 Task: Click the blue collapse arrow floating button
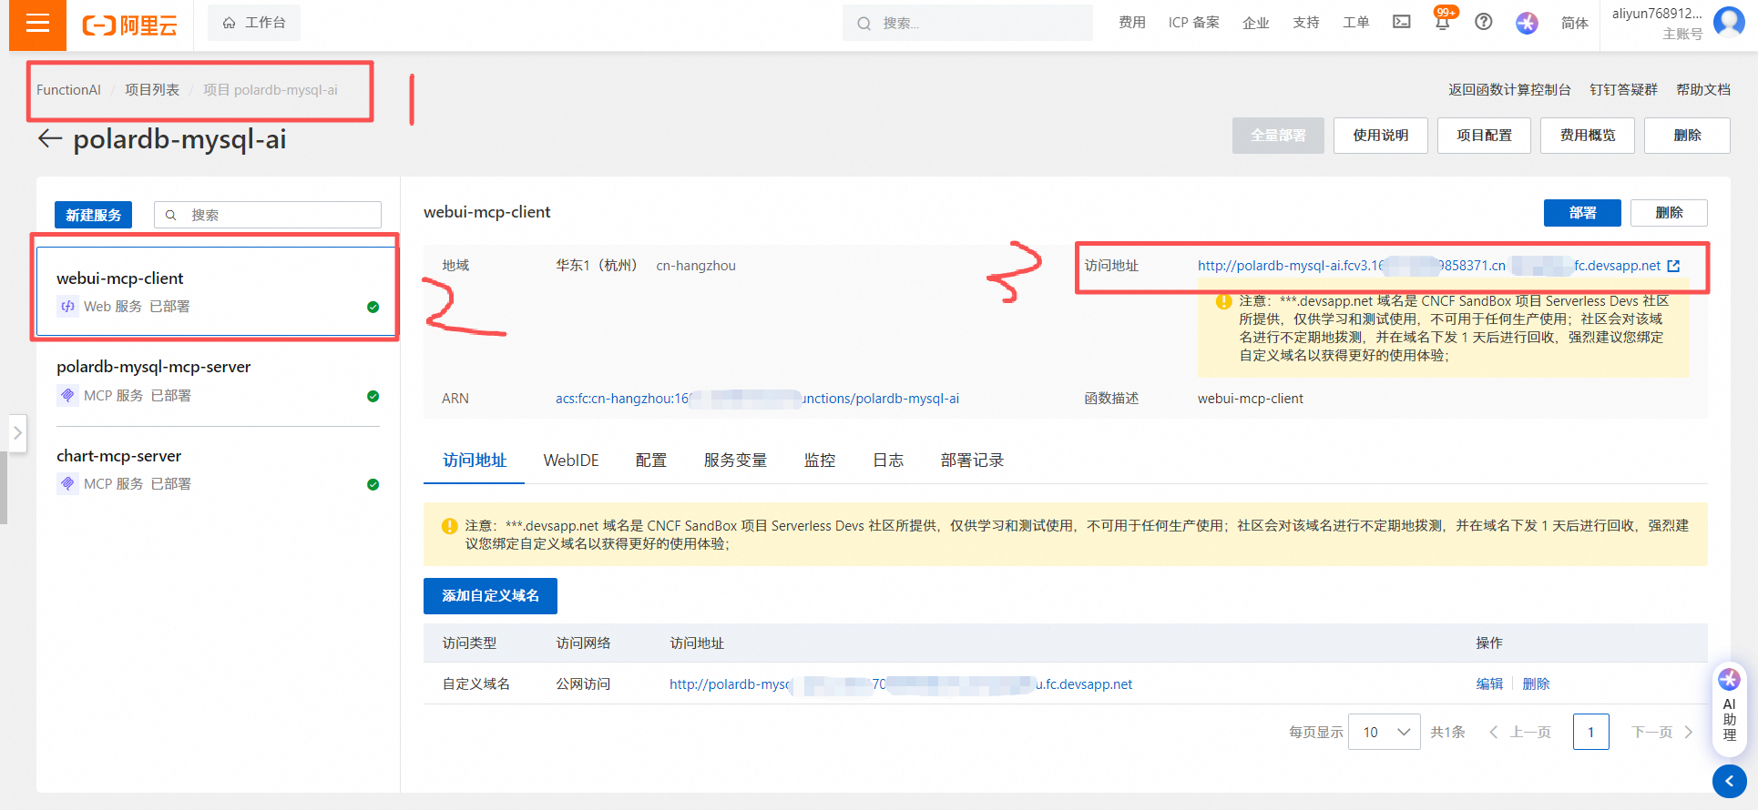tap(1729, 781)
